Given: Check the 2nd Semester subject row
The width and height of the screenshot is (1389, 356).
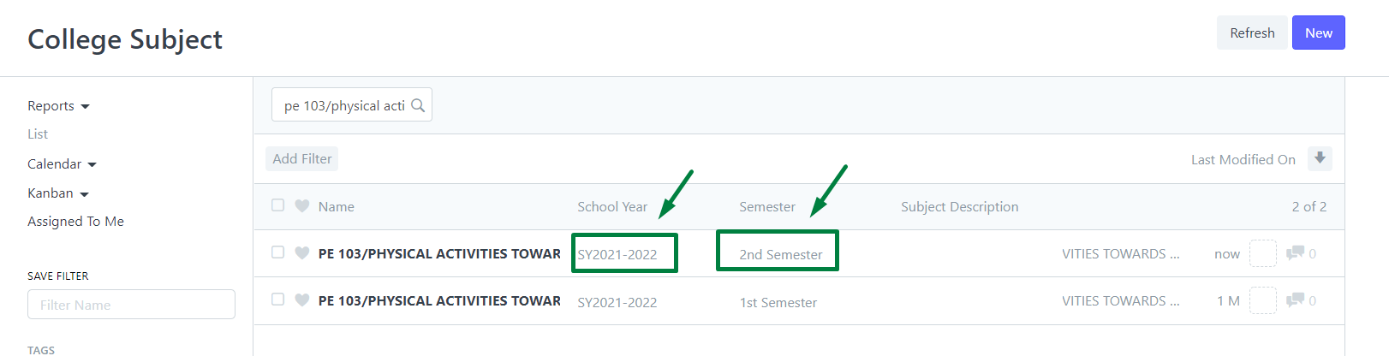Looking at the screenshot, I should coord(277,252).
